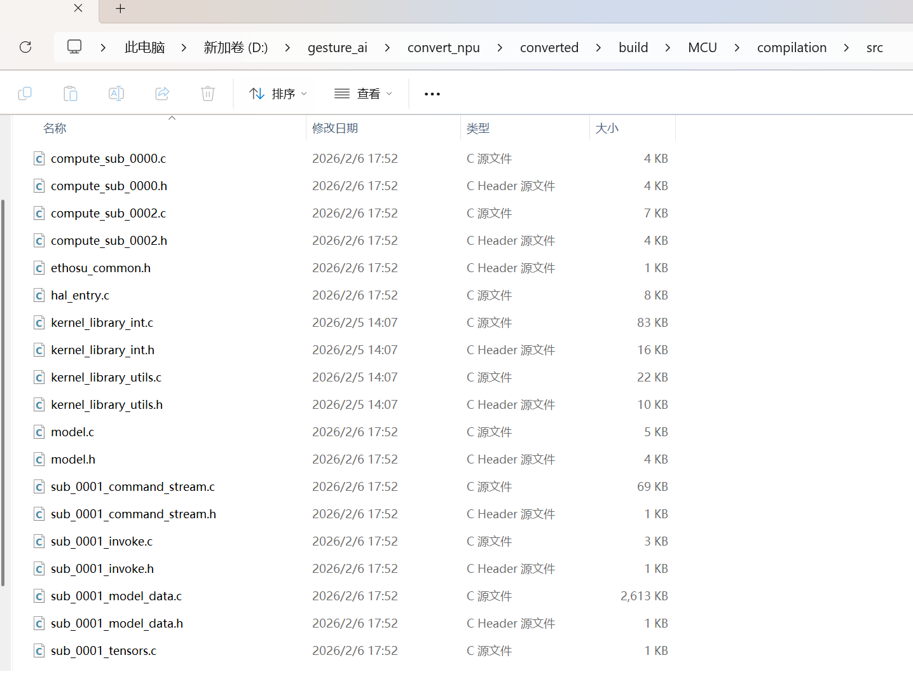Navigate to MCU folder breadcrumb
The image size is (913, 674).
[x=703, y=48]
